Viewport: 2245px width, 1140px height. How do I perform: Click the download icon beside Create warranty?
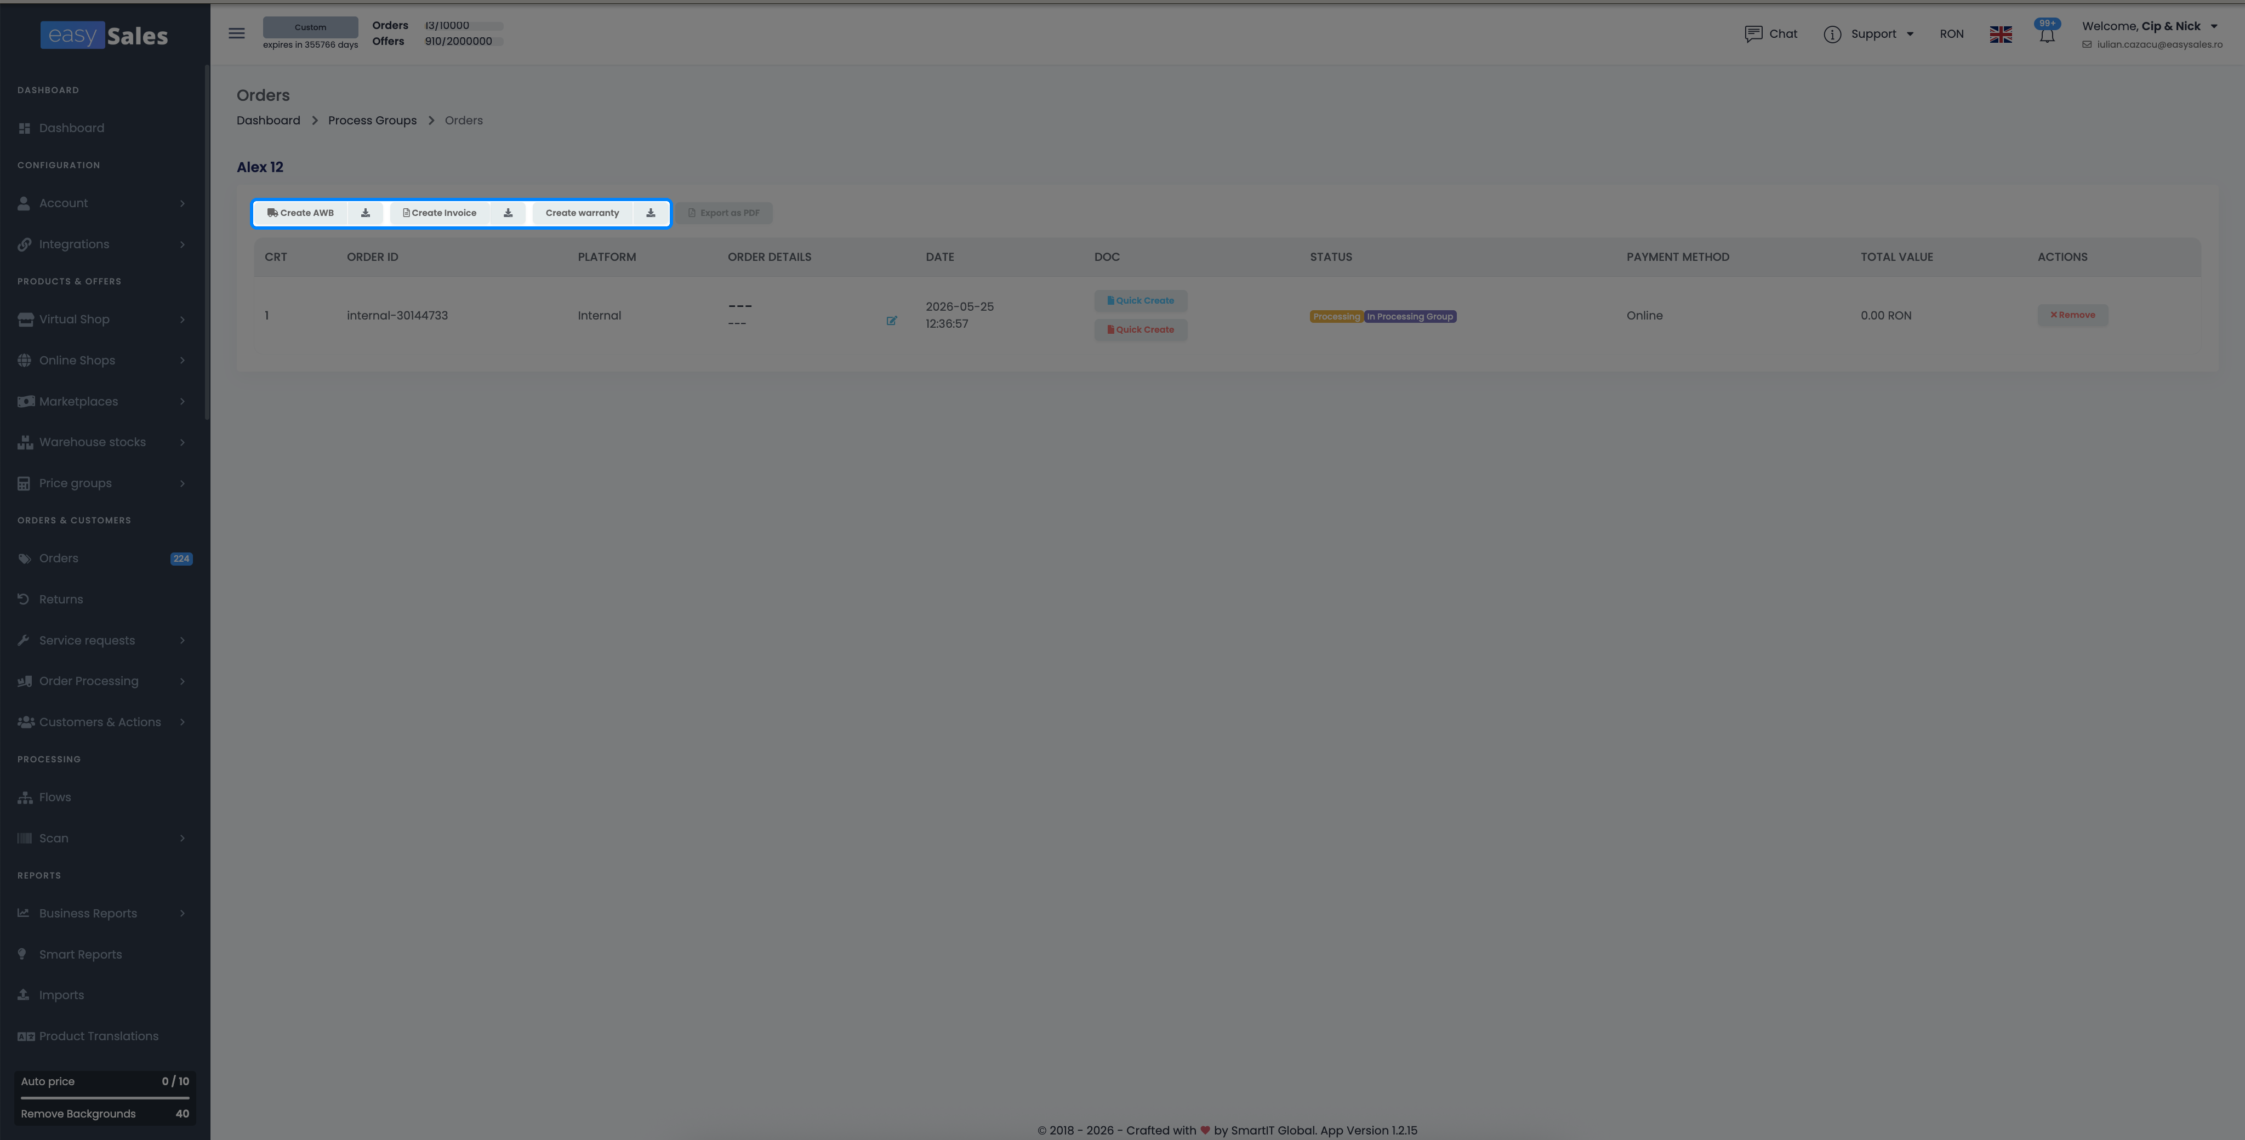point(651,213)
